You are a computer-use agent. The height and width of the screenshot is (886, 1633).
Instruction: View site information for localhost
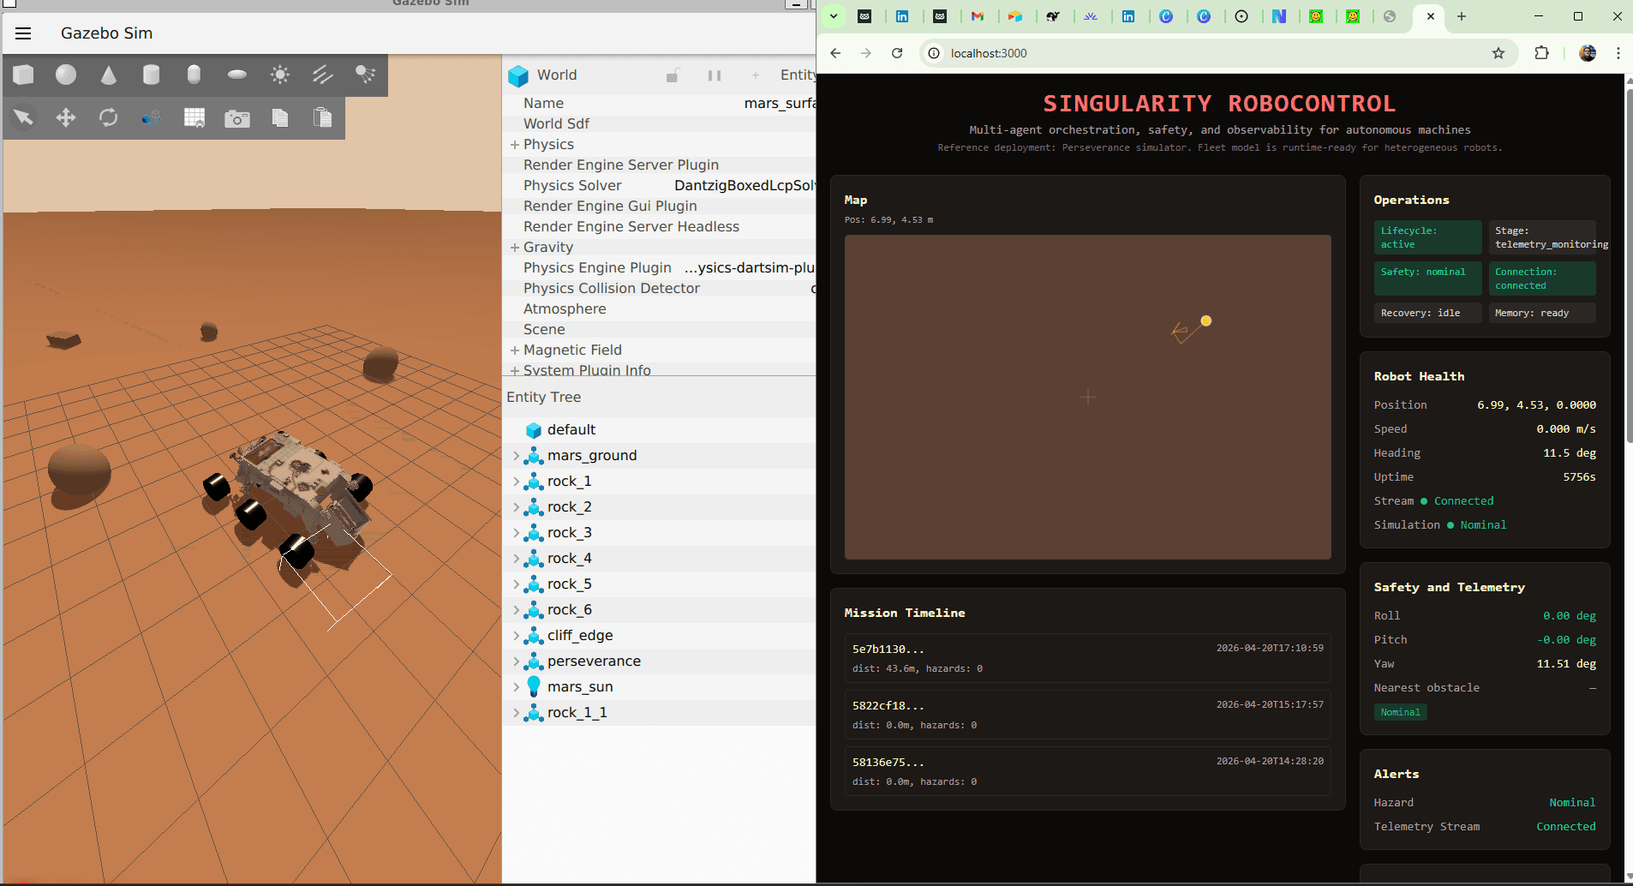pyautogui.click(x=934, y=53)
